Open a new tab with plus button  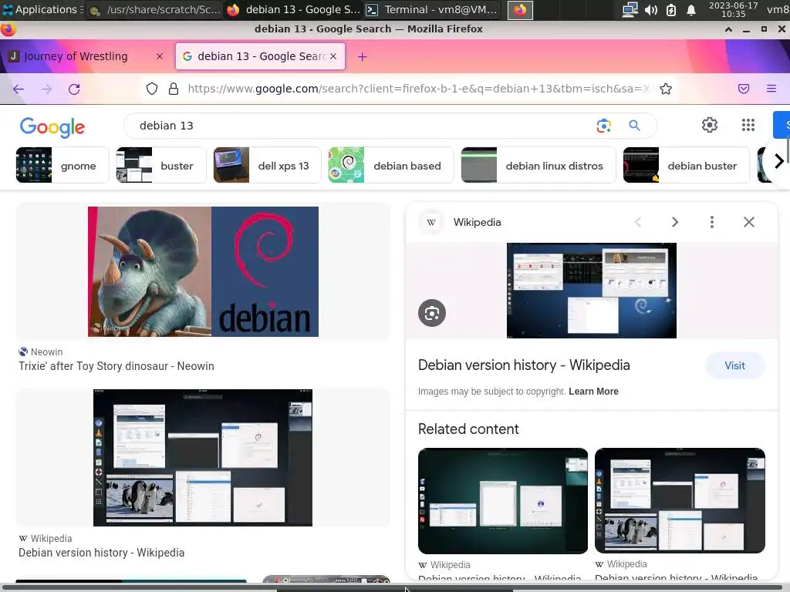(x=363, y=56)
